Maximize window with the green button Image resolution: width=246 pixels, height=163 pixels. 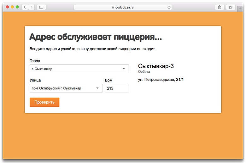click(17, 7)
